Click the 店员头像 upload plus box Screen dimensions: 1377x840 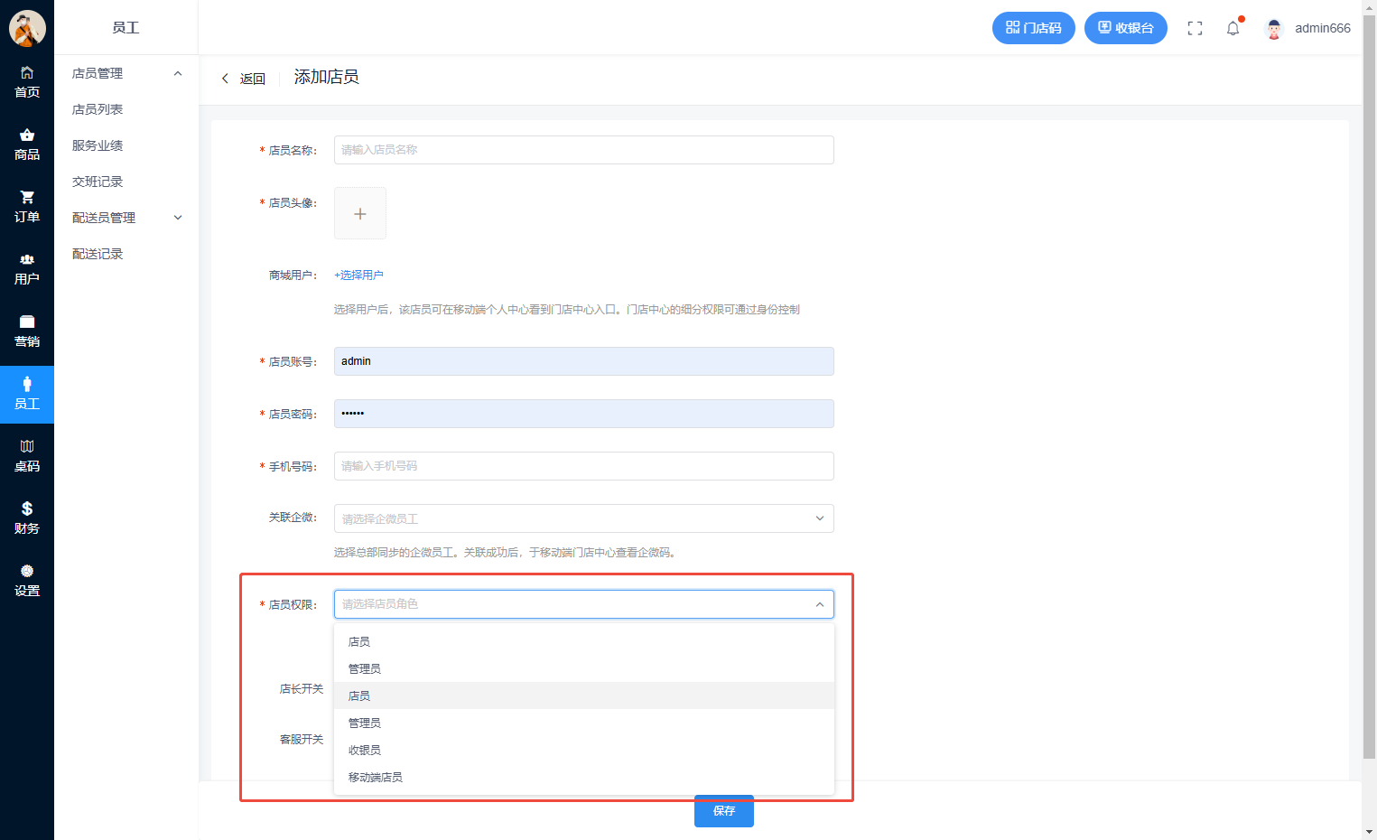(x=360, y=213)
